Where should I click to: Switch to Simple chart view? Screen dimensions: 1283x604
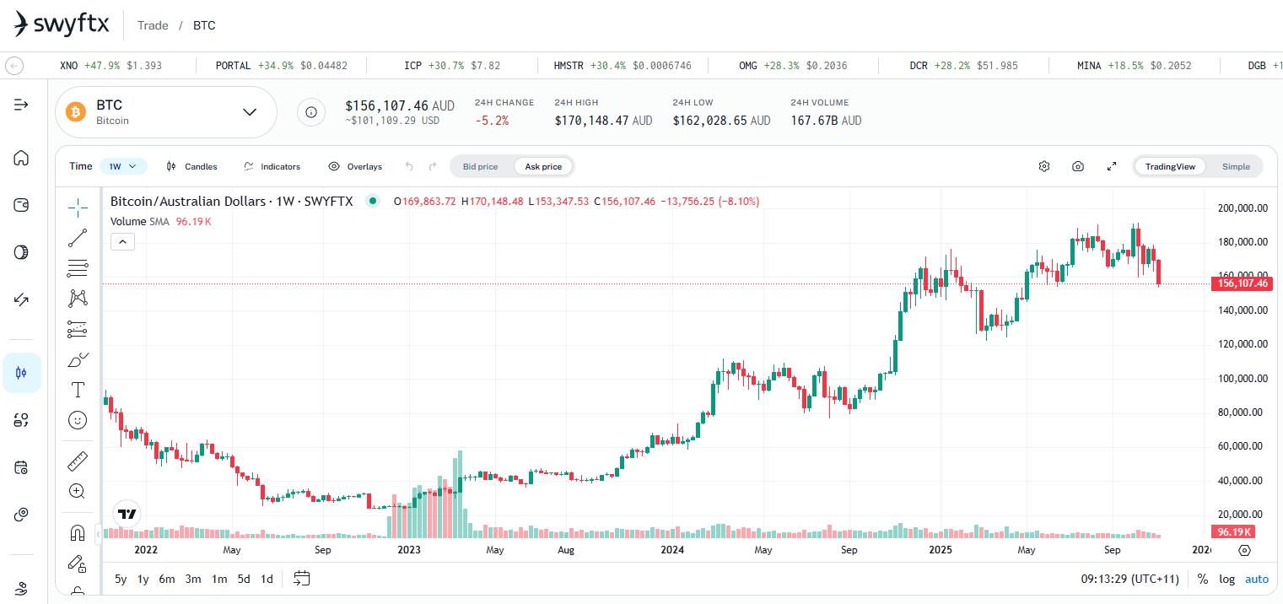pyautogui.click(x=1235, y=166)
